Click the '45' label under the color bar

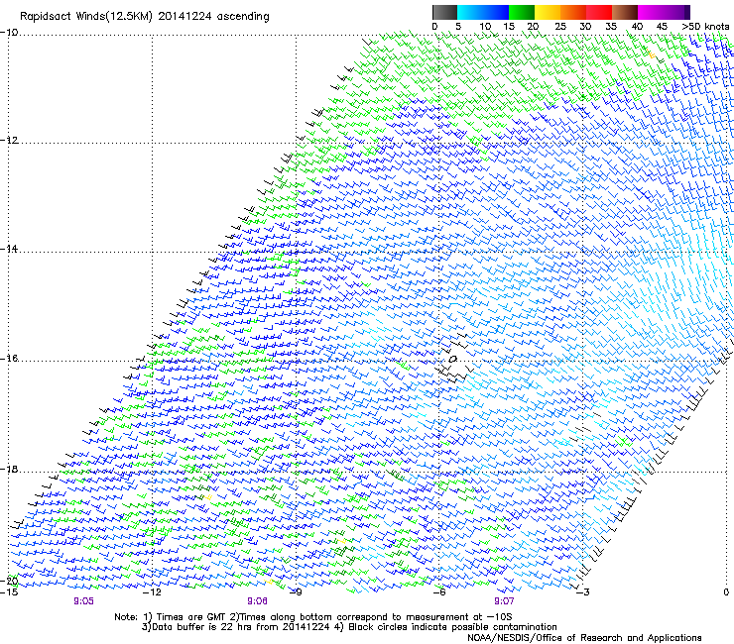pyautogui.click(x=662, y=27)
